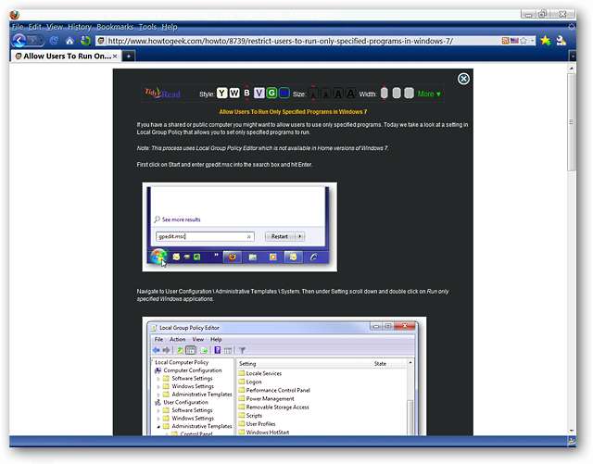This screenshot has height=464, width=593.
Task: Click the page vertical scrollbar thumb
Action: pyautogui.click(x=572, y=121)
